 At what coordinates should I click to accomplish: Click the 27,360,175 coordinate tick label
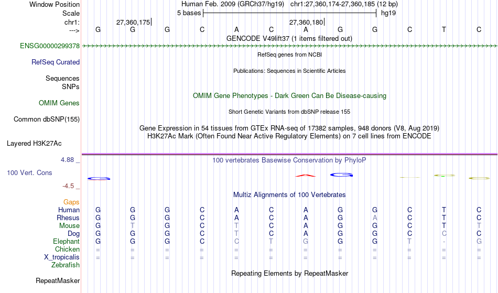coord(133,22)
